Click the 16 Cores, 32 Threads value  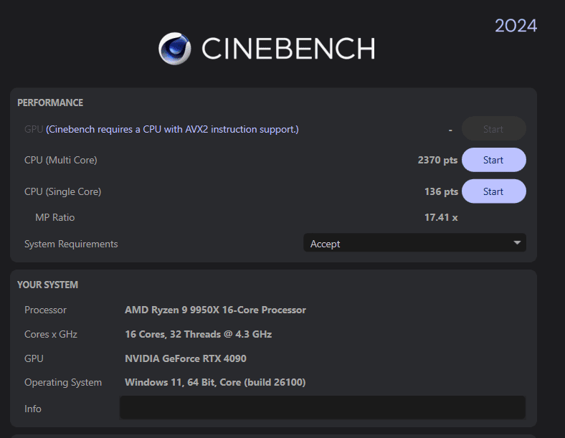(x=198, y=334)
